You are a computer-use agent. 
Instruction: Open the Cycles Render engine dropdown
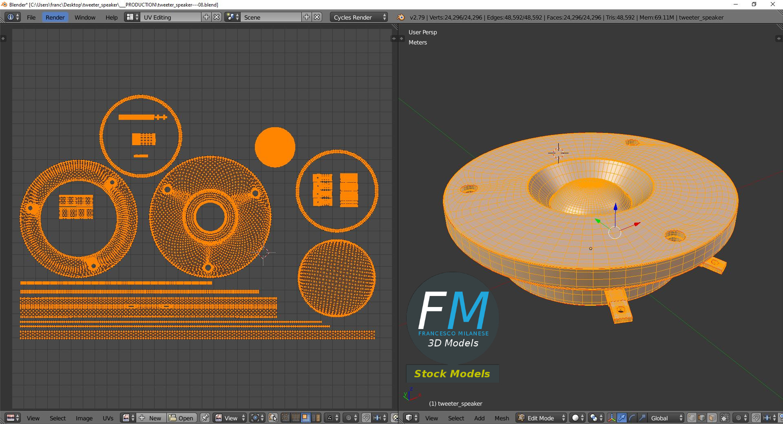359,17
